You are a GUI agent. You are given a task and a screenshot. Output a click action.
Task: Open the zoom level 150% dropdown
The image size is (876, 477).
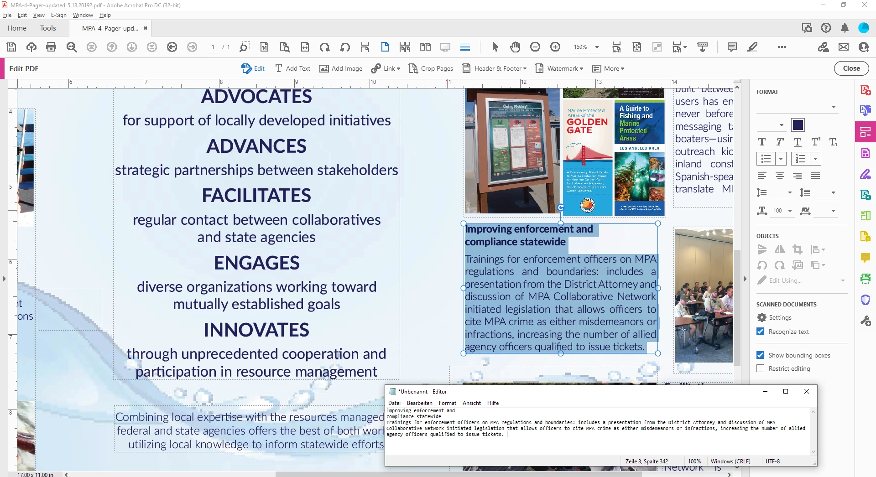(x=597, y=47)
